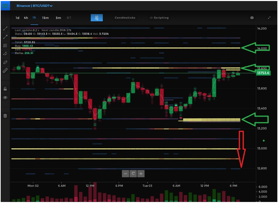Click the current price label 13753.6

(263, 73)
